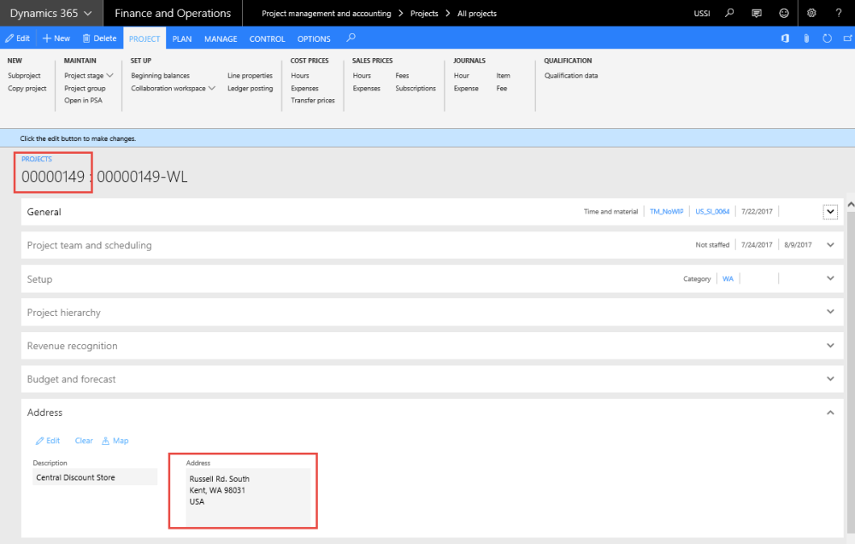Open Qualification data
This screenshot has height=544, width=855.
point(571,76)
